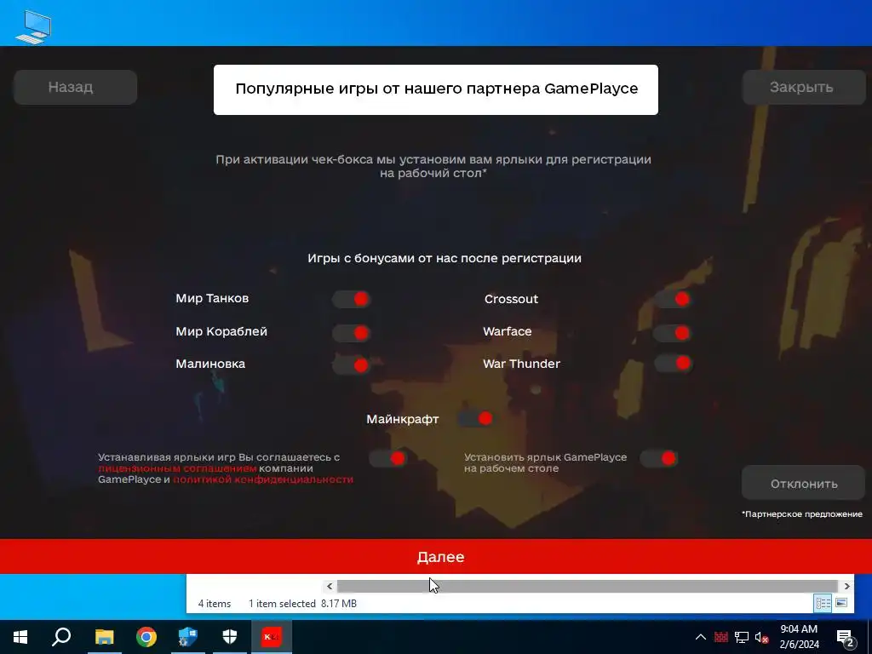Image resolution: width=872 pixels, height=654 pixels.
Task: Open Windows Security from the taskbar
Action: coord(230,637)
